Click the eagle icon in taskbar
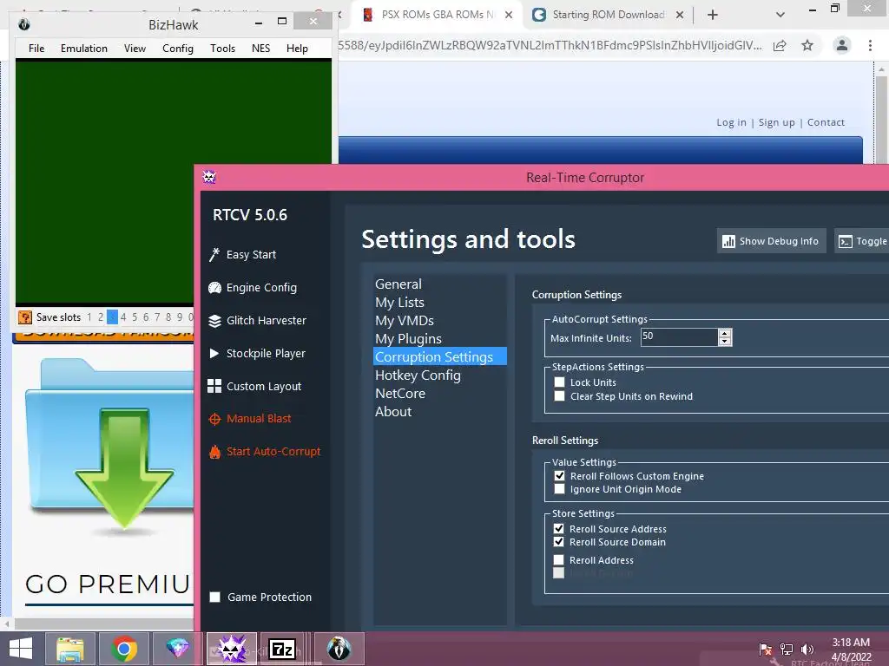The height and width of the screenshot is (666, 889). [x=339, y=649]
